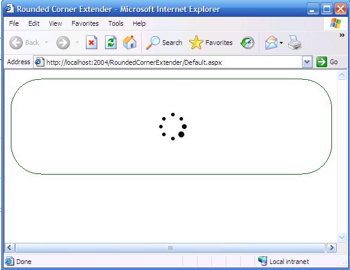The image size is (350, 270).
Task: Expand the Back history dropdown arrow
Action: [x=46, y=42]
